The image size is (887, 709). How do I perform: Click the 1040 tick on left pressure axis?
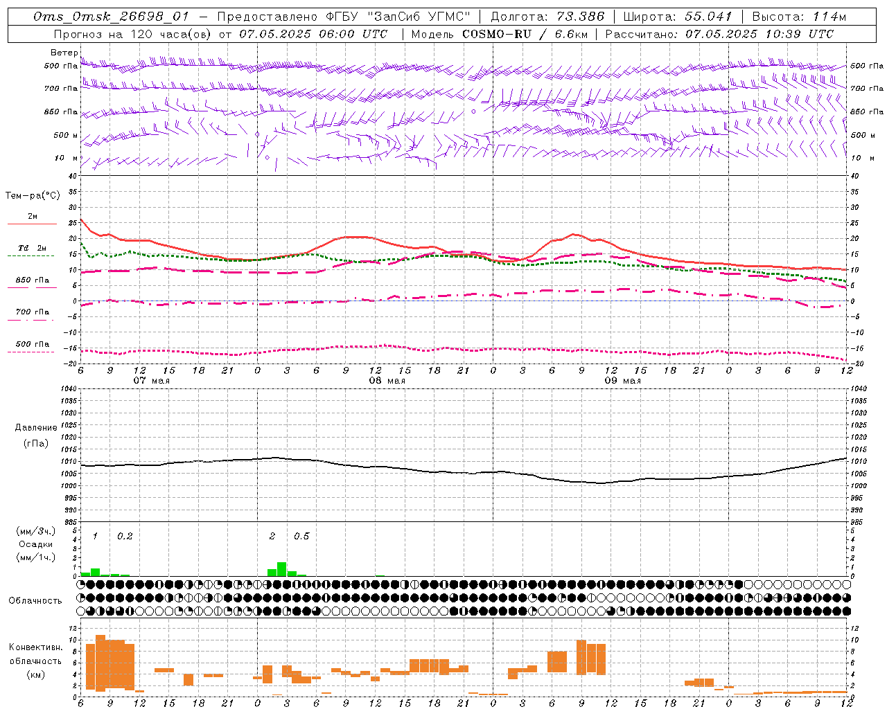click(x=69, y=389)
